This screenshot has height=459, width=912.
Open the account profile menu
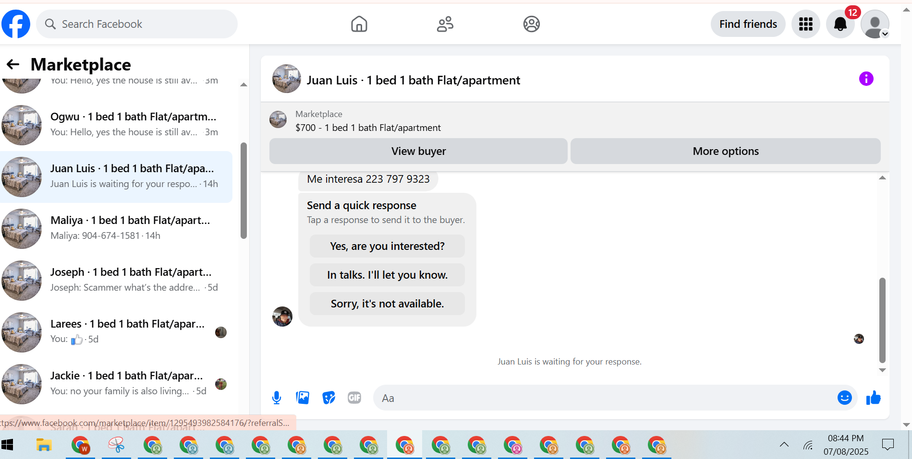tap(875, 24)
